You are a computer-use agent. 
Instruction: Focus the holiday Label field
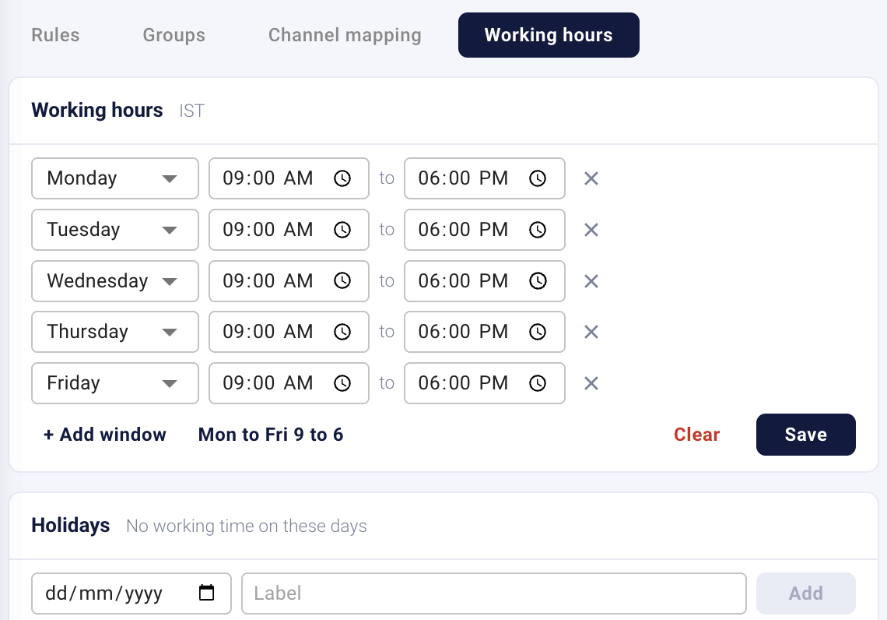coord(494,594)
